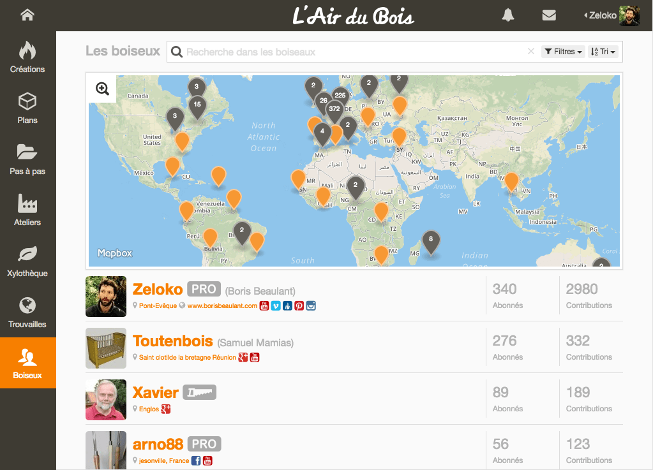This screenshot has height=470, width=653.
Task: Click the 8 cluster marker near Madagascar
Action: (x=431, y=242)
